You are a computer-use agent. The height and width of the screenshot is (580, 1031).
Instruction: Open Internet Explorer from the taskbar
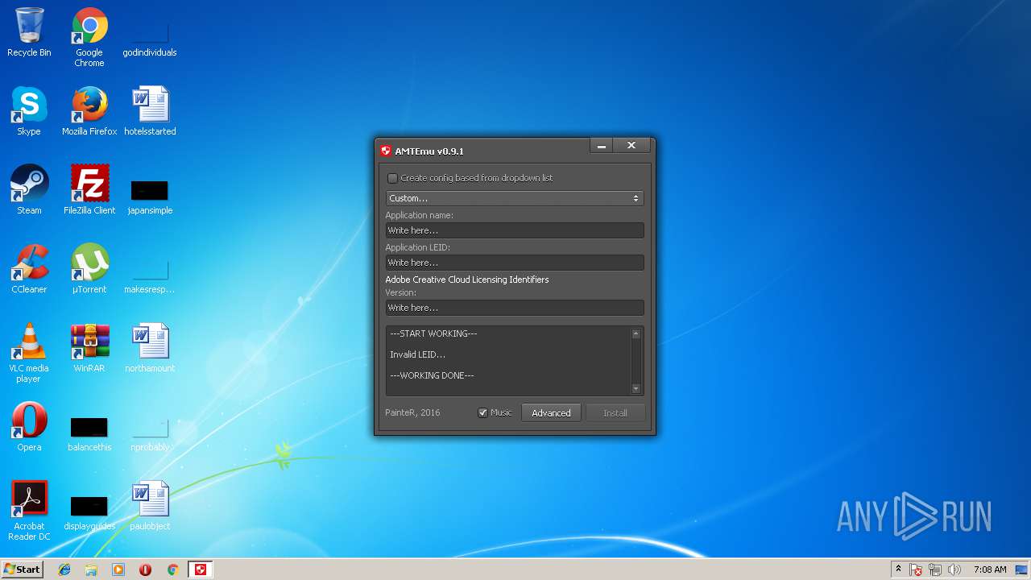[x=64, y=570]
